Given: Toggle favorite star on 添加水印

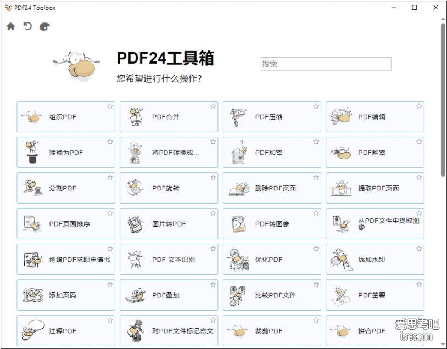Looking at the screenshot, I should pos(419,249).
